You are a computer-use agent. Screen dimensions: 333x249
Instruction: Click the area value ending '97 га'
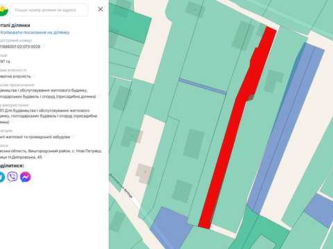point(5,62)
